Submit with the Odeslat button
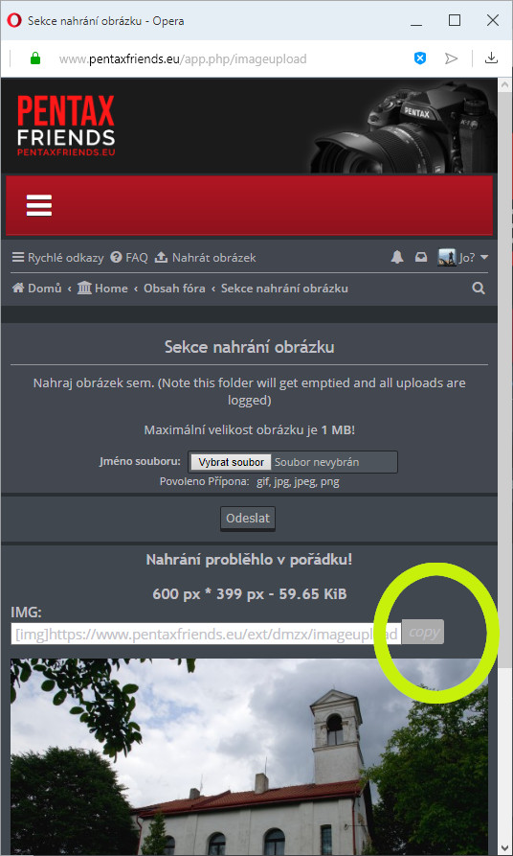 (x=248, y=518)
